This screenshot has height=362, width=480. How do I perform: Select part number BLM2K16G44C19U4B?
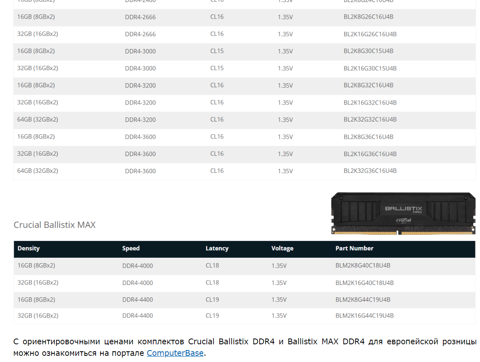tap(364, 316)
